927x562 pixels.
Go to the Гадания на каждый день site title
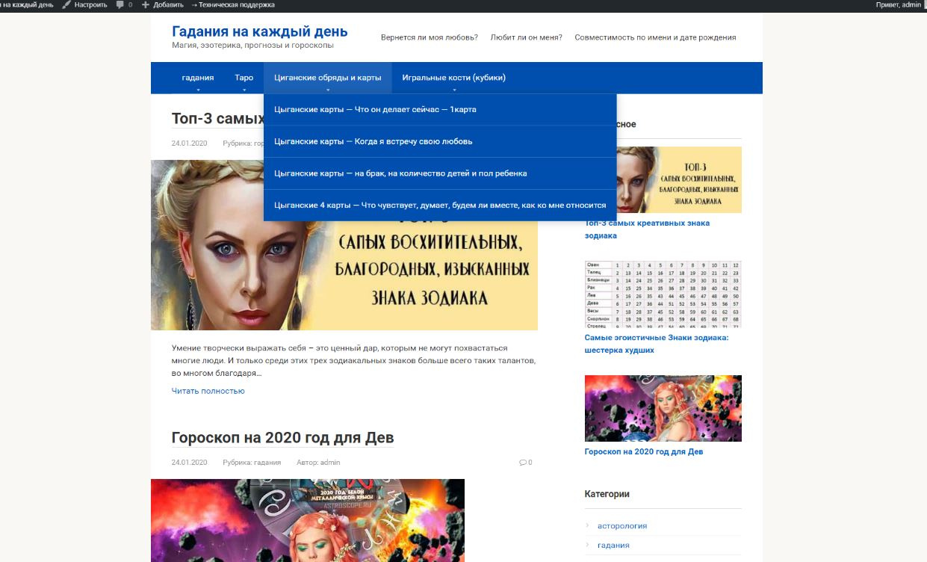[260, 31]
